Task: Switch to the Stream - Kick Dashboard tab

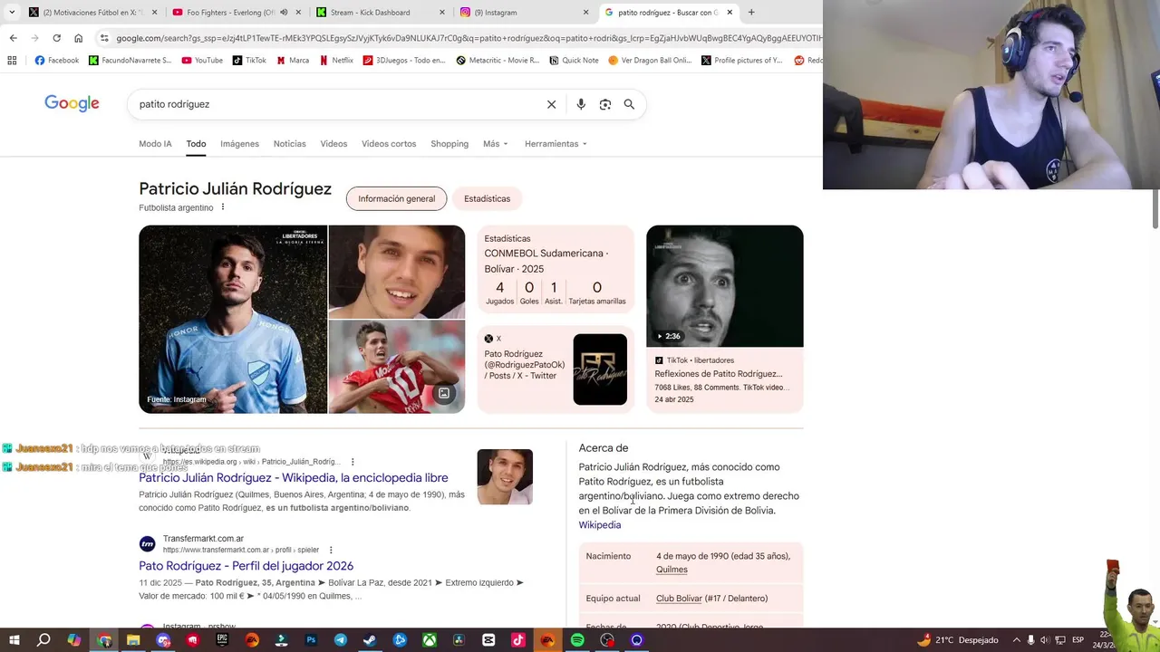Action: pos(382,13)
